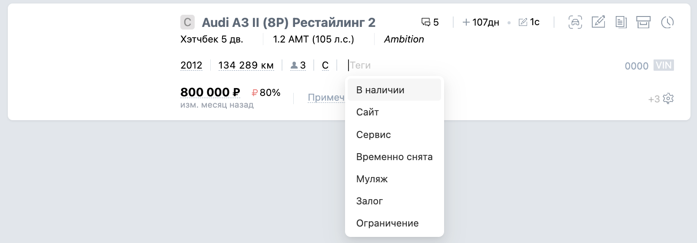Viewport: 697px width, 243px height.
Task: Click the settings gear icon
Action: pos(668,99)
